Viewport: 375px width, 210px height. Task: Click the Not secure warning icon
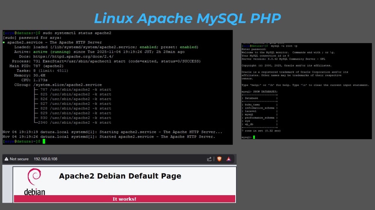point(6,159)
